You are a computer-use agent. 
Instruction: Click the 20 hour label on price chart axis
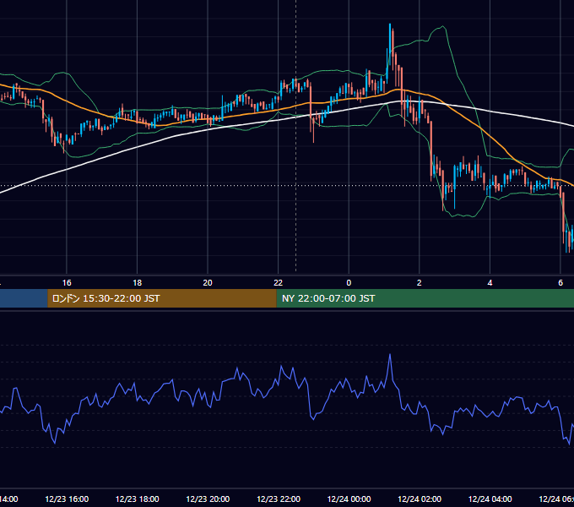(208, 283)
